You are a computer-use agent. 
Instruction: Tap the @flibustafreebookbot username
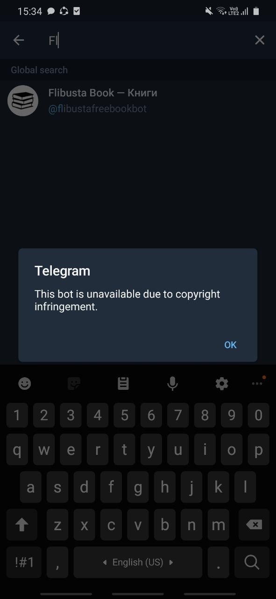pyautogui.click(x=98, y=109)
